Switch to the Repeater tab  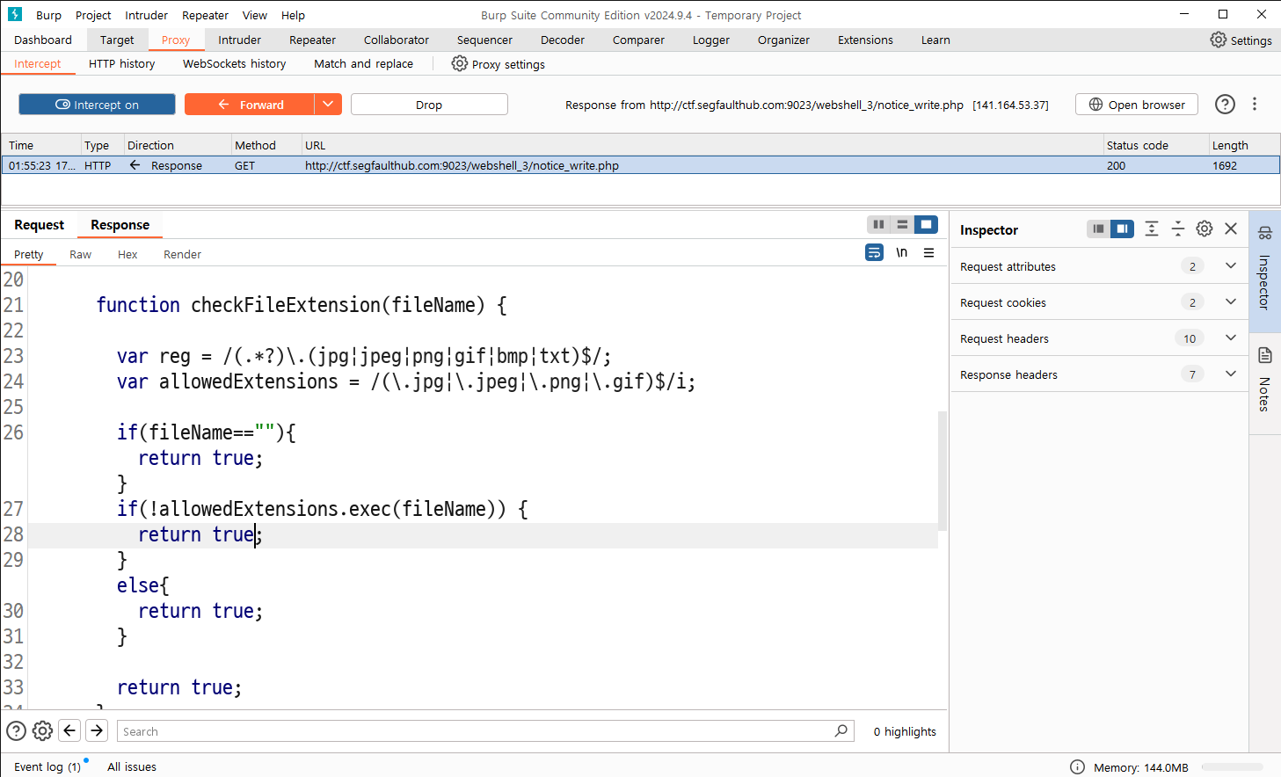click(x=312, y=40)
